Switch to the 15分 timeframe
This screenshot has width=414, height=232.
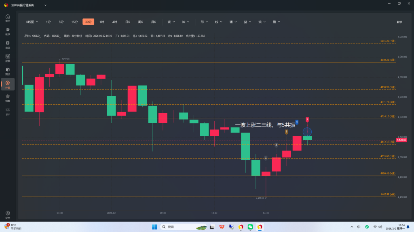click(74, 22)
